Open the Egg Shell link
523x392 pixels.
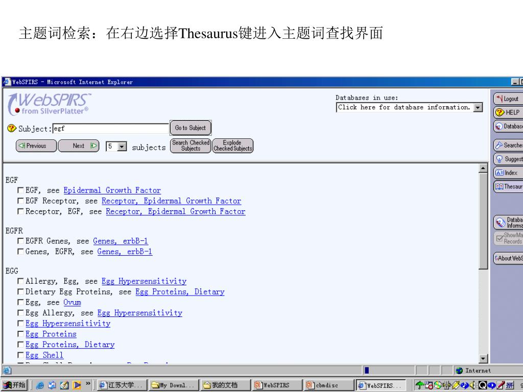click(x=44, y=355)
